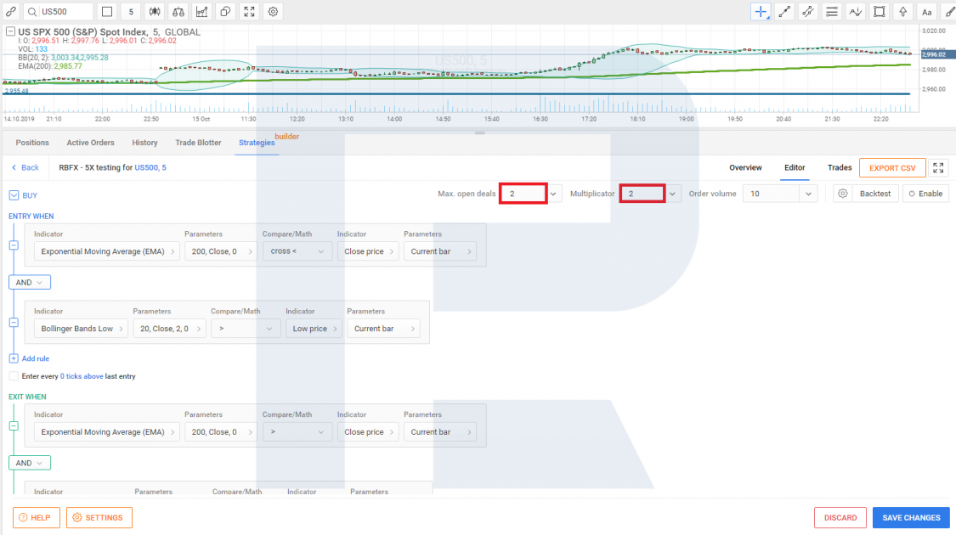Click the Add rule link

[35, 359]
